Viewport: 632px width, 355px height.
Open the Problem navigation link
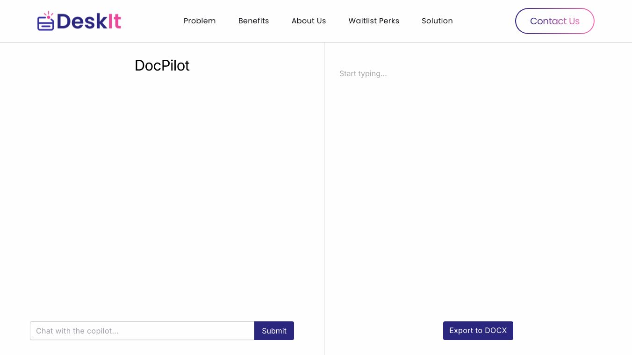200,21
